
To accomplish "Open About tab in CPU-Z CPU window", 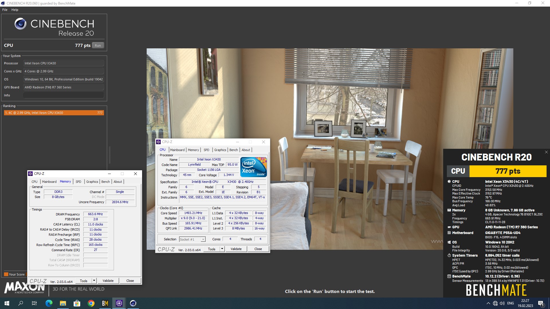I will [246, 150].
